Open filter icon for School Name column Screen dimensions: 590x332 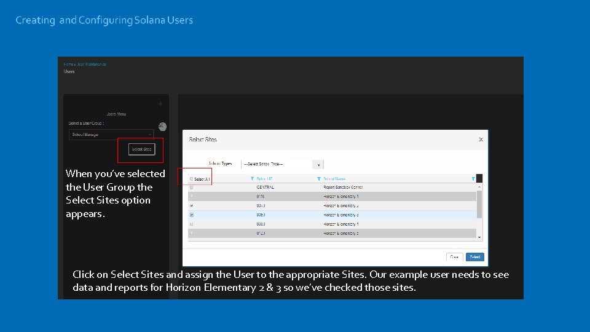pos(319,179)
